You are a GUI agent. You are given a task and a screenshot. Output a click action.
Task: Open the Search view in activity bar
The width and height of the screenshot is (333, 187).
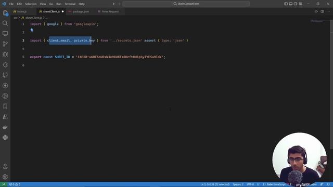click(5, 23)
